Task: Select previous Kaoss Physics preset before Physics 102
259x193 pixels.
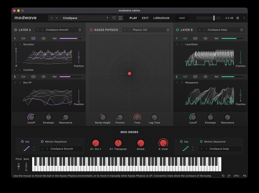Action: pyautogui.click(x=124, y=30)
